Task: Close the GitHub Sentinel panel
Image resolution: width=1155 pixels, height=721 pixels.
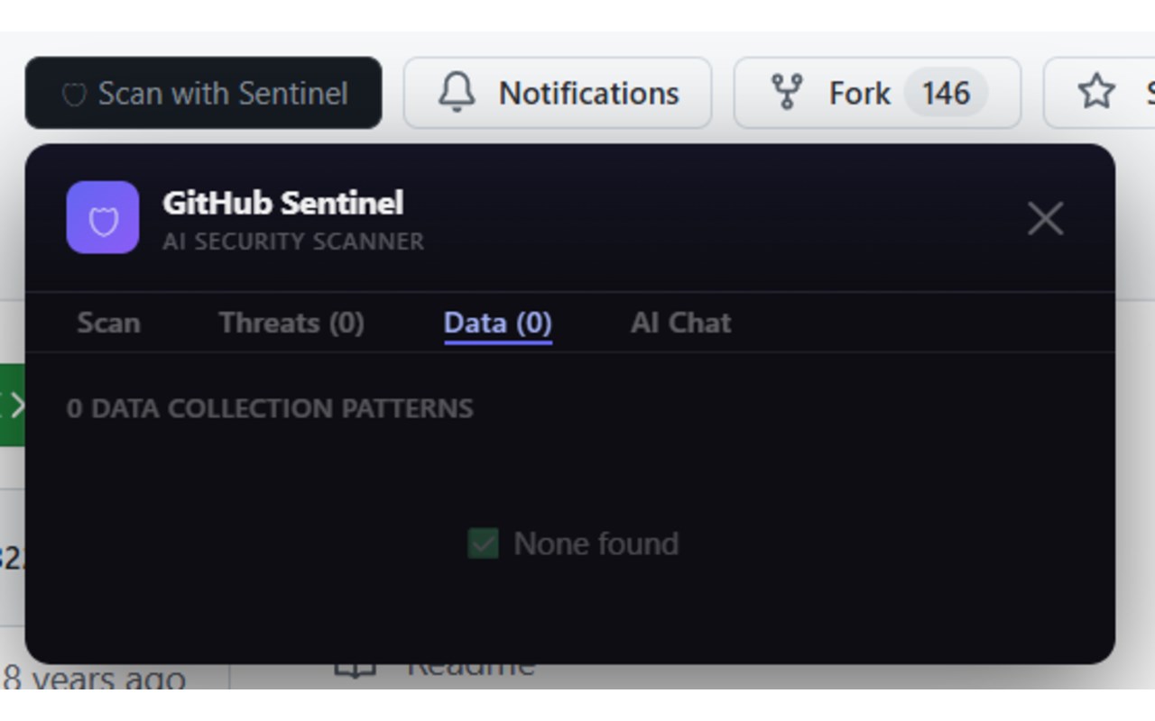Action: tap(1045, 218)
